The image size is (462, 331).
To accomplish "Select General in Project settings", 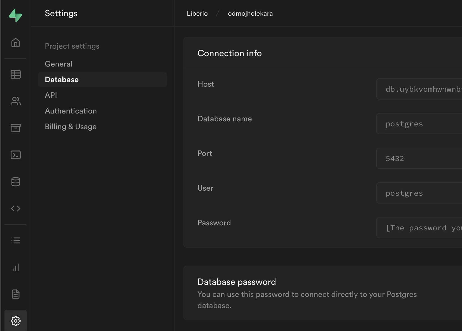I will [59, 64].
